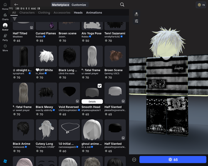
Task: Click the avatar body view icon
Action: pyautogui.click(x=136, y=14)
